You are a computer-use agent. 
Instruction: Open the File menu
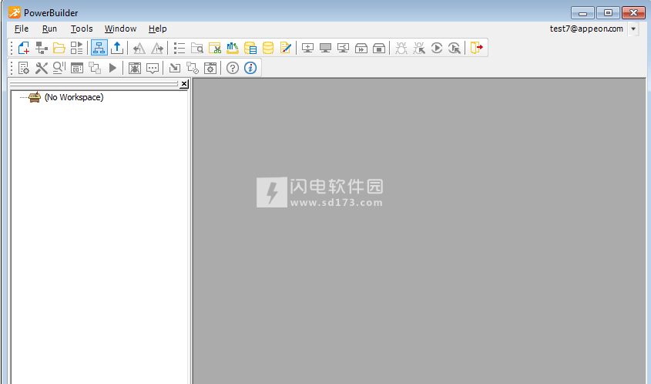coord(22,29)
